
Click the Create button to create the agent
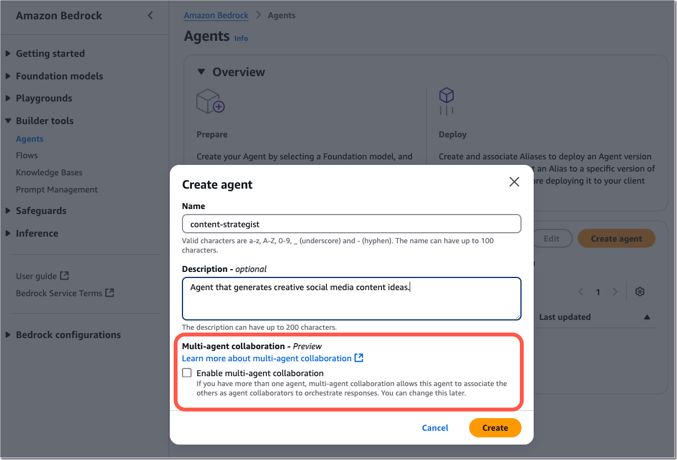point(495,427)
